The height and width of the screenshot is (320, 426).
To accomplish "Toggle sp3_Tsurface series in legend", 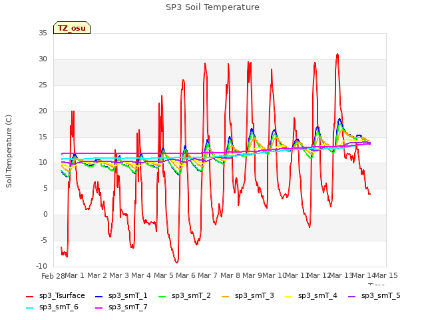I will [55, 295].
